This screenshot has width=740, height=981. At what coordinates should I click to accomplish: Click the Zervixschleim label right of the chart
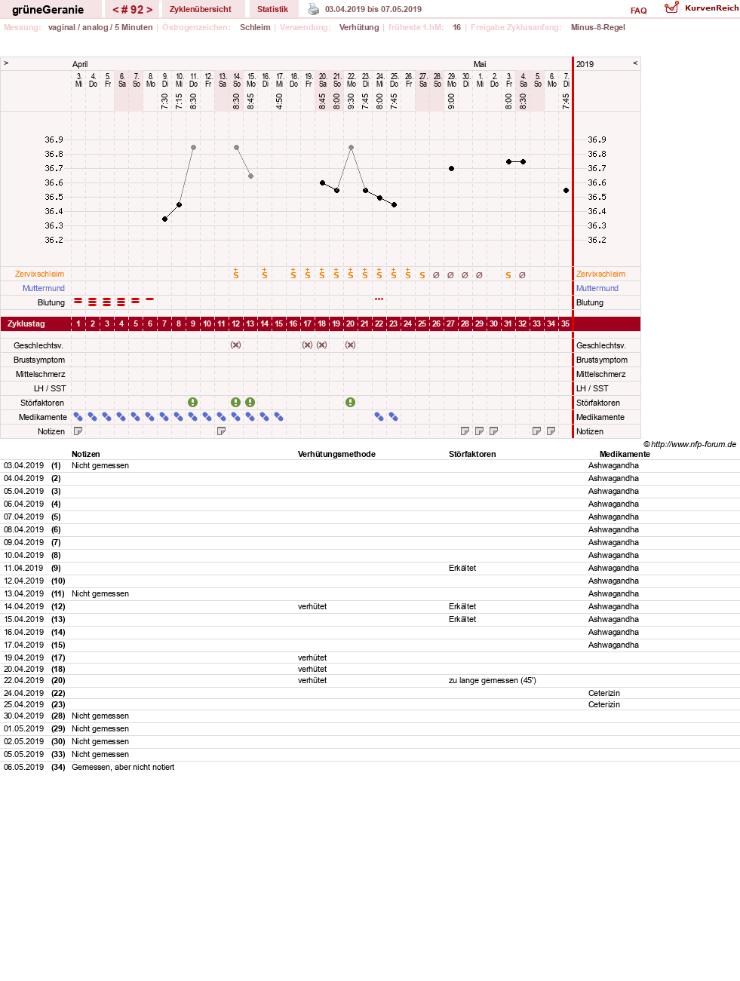point(601,274)
